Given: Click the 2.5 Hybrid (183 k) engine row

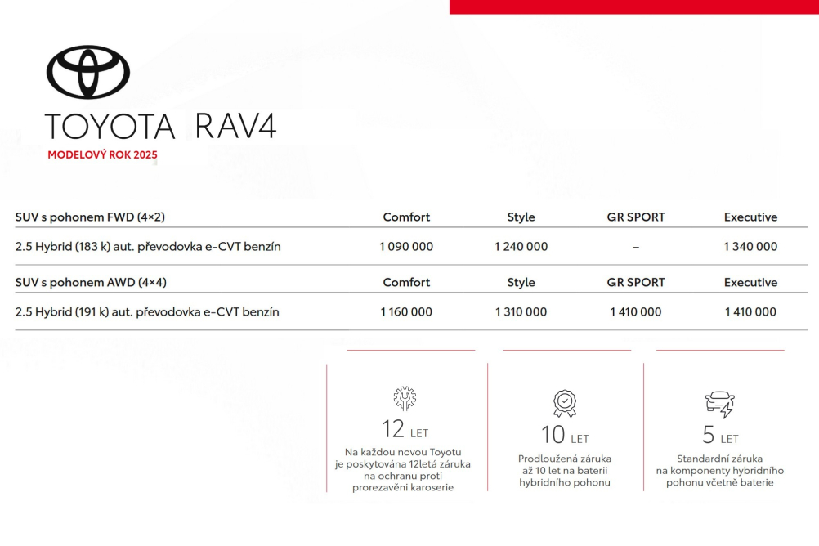Looking at the screenshot, I should (x=148, y=247).
